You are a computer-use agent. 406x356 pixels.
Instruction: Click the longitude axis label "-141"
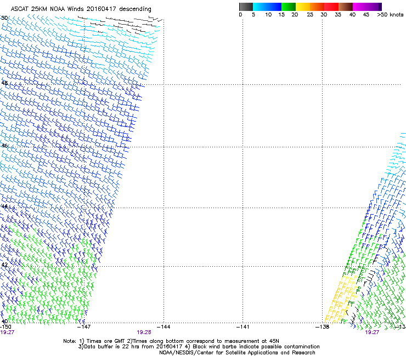[x=243, y=327]
